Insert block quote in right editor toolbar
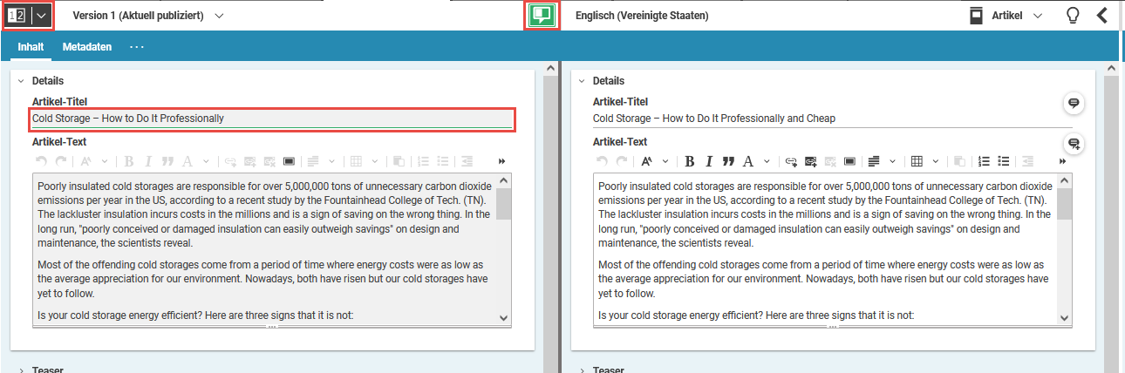Viewport: 1125px width, 373px height. click(x=728, y=161)
